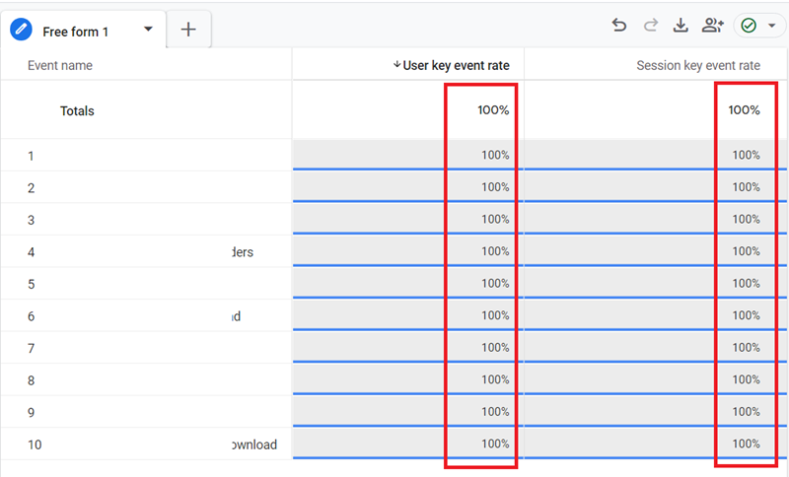Click the redo arrow icon
This screenshot has height=477, width=789.
click(x=650, y=26)
